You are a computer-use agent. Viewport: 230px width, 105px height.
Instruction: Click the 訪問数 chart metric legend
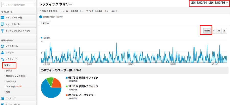pos(46,38)
